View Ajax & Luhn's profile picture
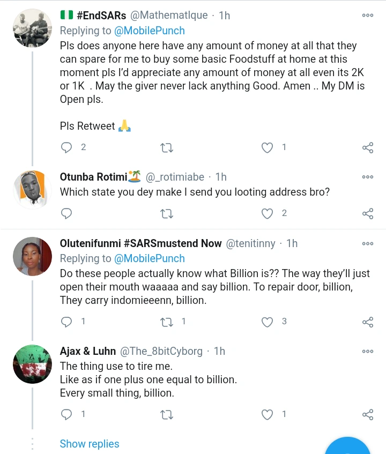The image size is (386, 454). point(32,364)
